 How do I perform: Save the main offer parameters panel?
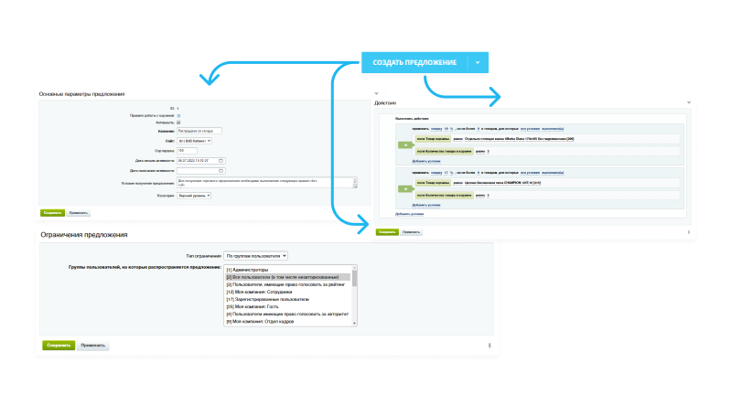click(x=52, y=213)
